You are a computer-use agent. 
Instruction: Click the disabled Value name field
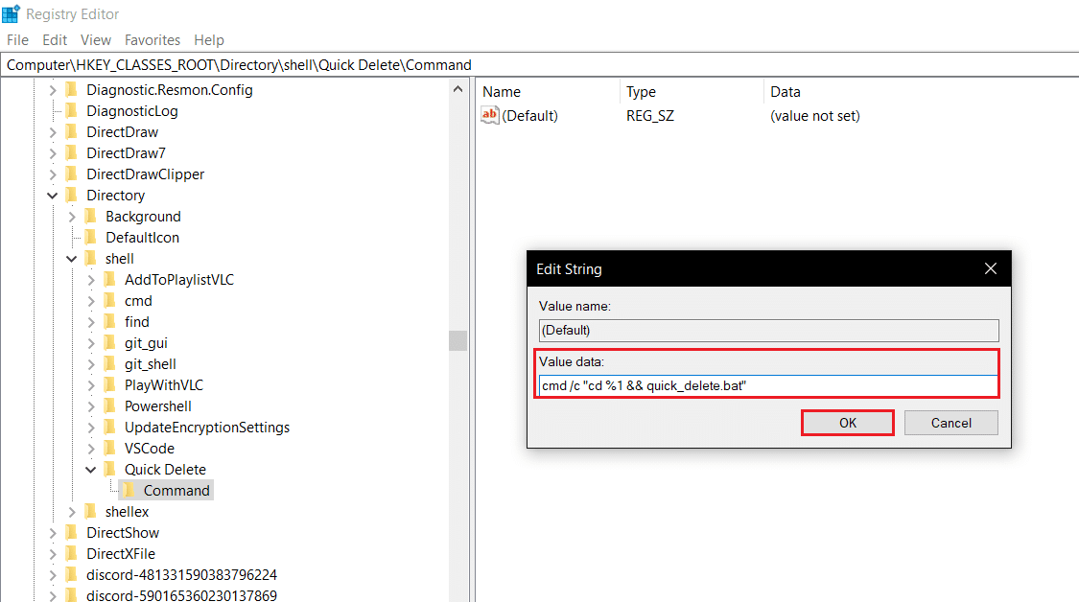(768, 331)
